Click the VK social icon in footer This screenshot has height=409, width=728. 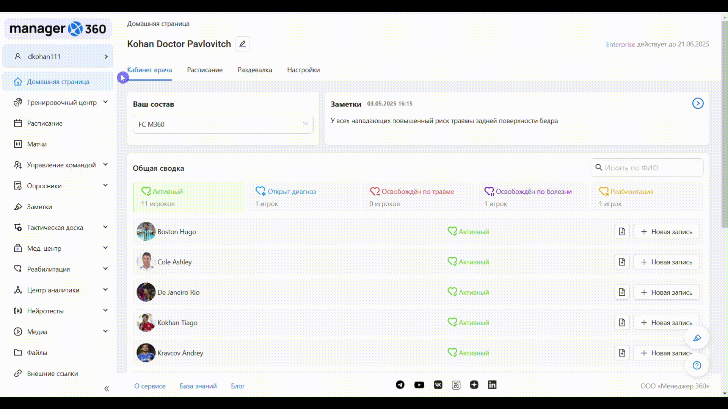click(438, 385)
